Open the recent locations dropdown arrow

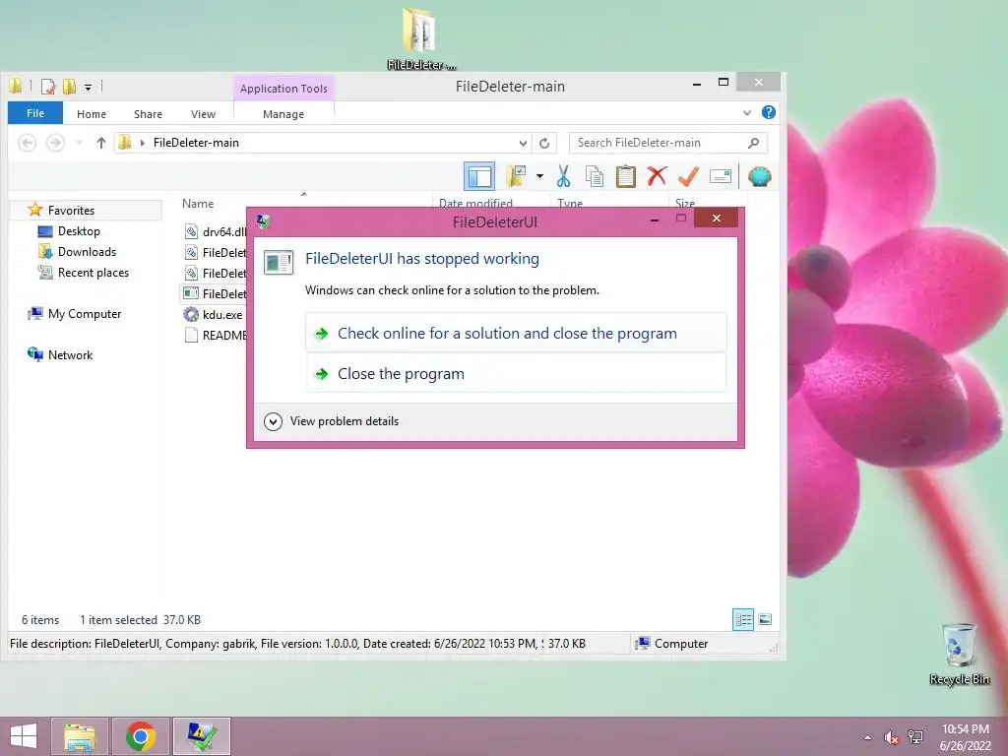[x=79, y=143]
